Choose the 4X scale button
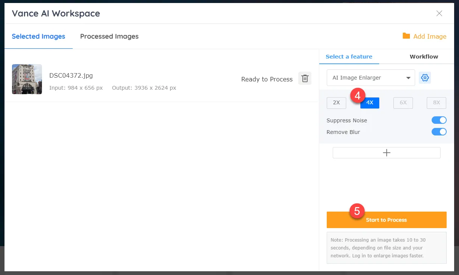 coord(369,103)
